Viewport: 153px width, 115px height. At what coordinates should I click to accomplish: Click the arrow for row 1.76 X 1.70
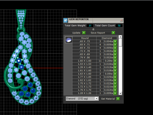point(115,90)
